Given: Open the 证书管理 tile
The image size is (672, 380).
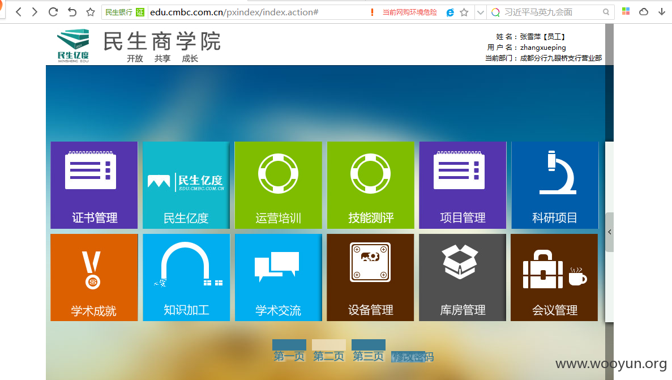Looking at the screenshot, I should 95,185.
